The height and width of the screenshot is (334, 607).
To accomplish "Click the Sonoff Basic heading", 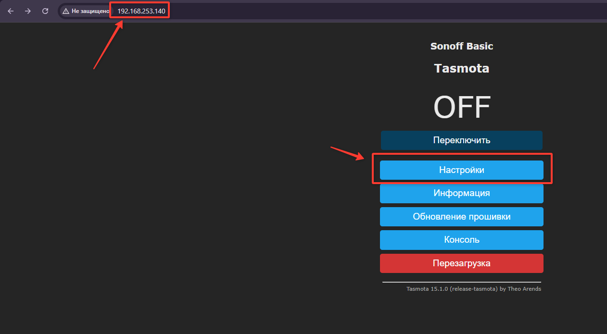I will coord(462,46).
